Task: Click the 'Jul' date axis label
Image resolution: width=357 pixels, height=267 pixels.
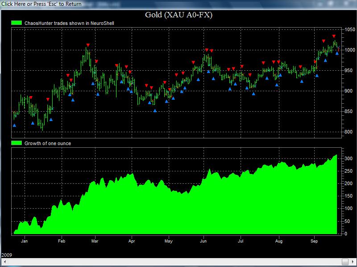Action: (x=241, y=241)
